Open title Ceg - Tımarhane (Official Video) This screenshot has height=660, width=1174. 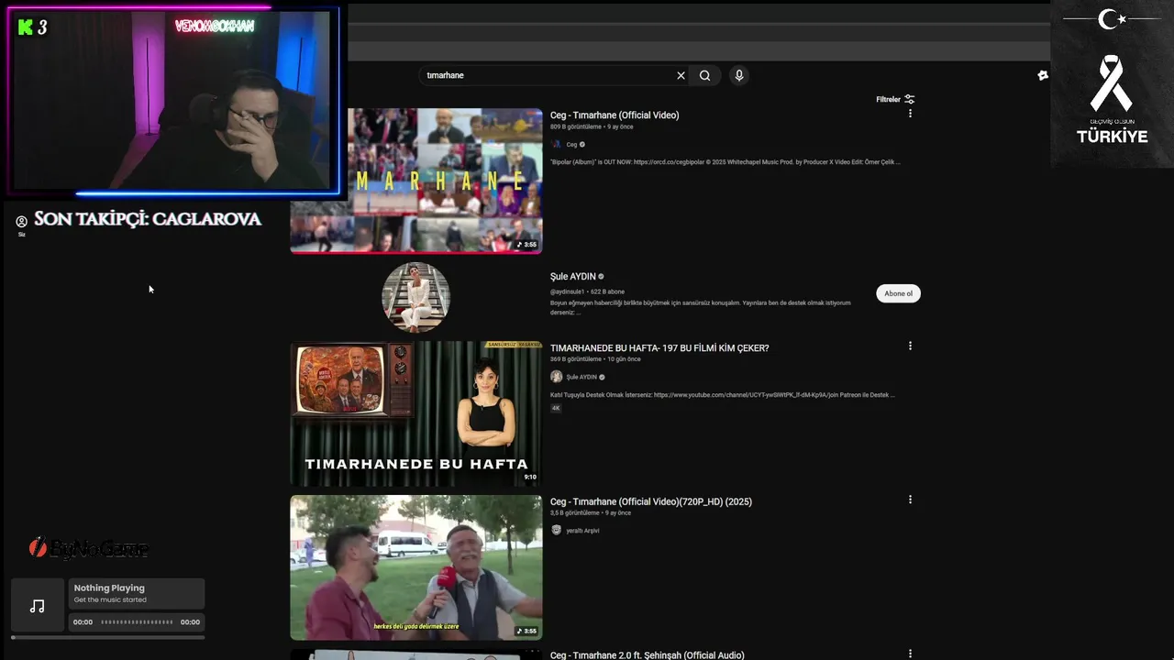(x=615, y=115)
